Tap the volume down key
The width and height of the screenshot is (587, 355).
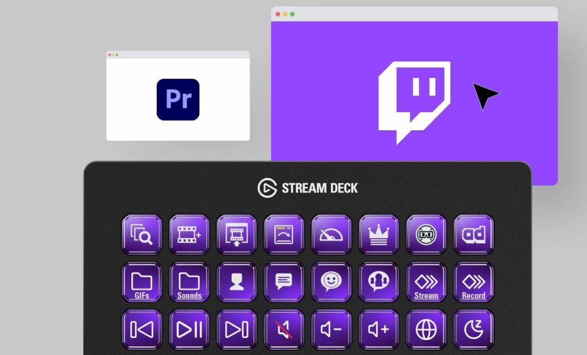tap(331, 329)
